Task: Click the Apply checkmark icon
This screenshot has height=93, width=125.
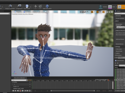Action: point(40,6)
